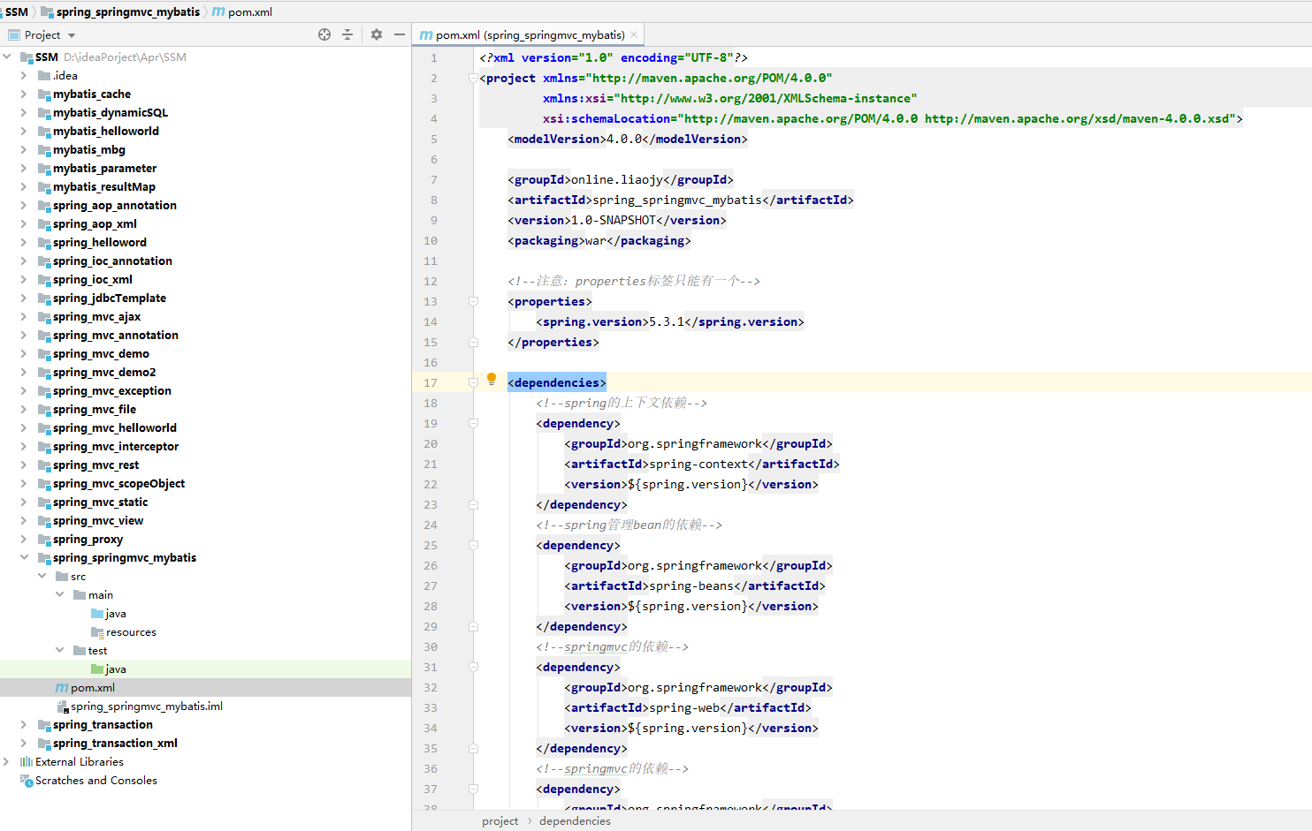Click the spring.version value 5.3.1
Viewport: 1312px width, 831px height.
pyautogui.click(x=667, y=321)
